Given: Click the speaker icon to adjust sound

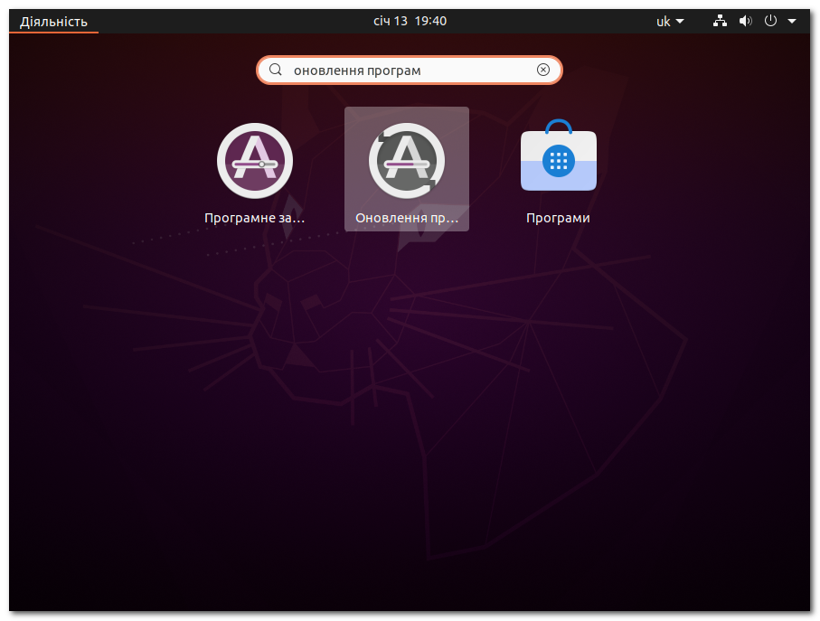Looking at the screenshot, I should click(745, 20).
